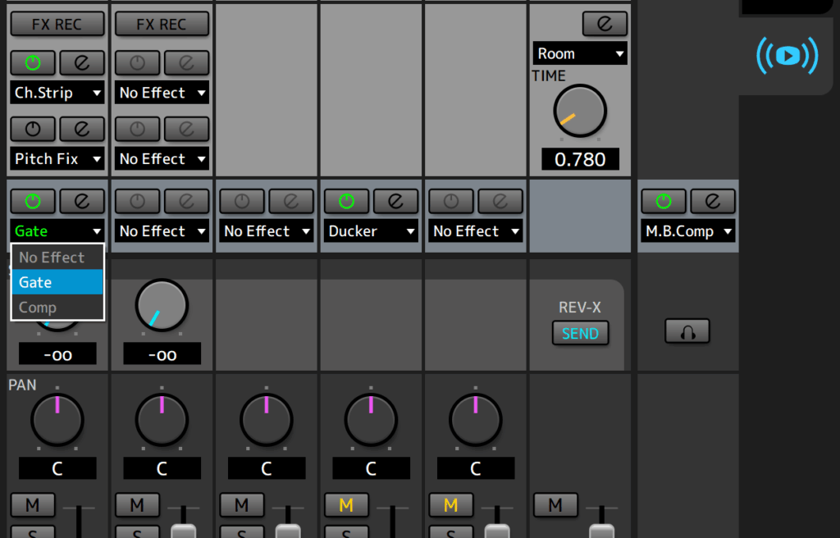Click the reverb time value field 0.780
Screen dimensions: 840x538
click(580, 159)
